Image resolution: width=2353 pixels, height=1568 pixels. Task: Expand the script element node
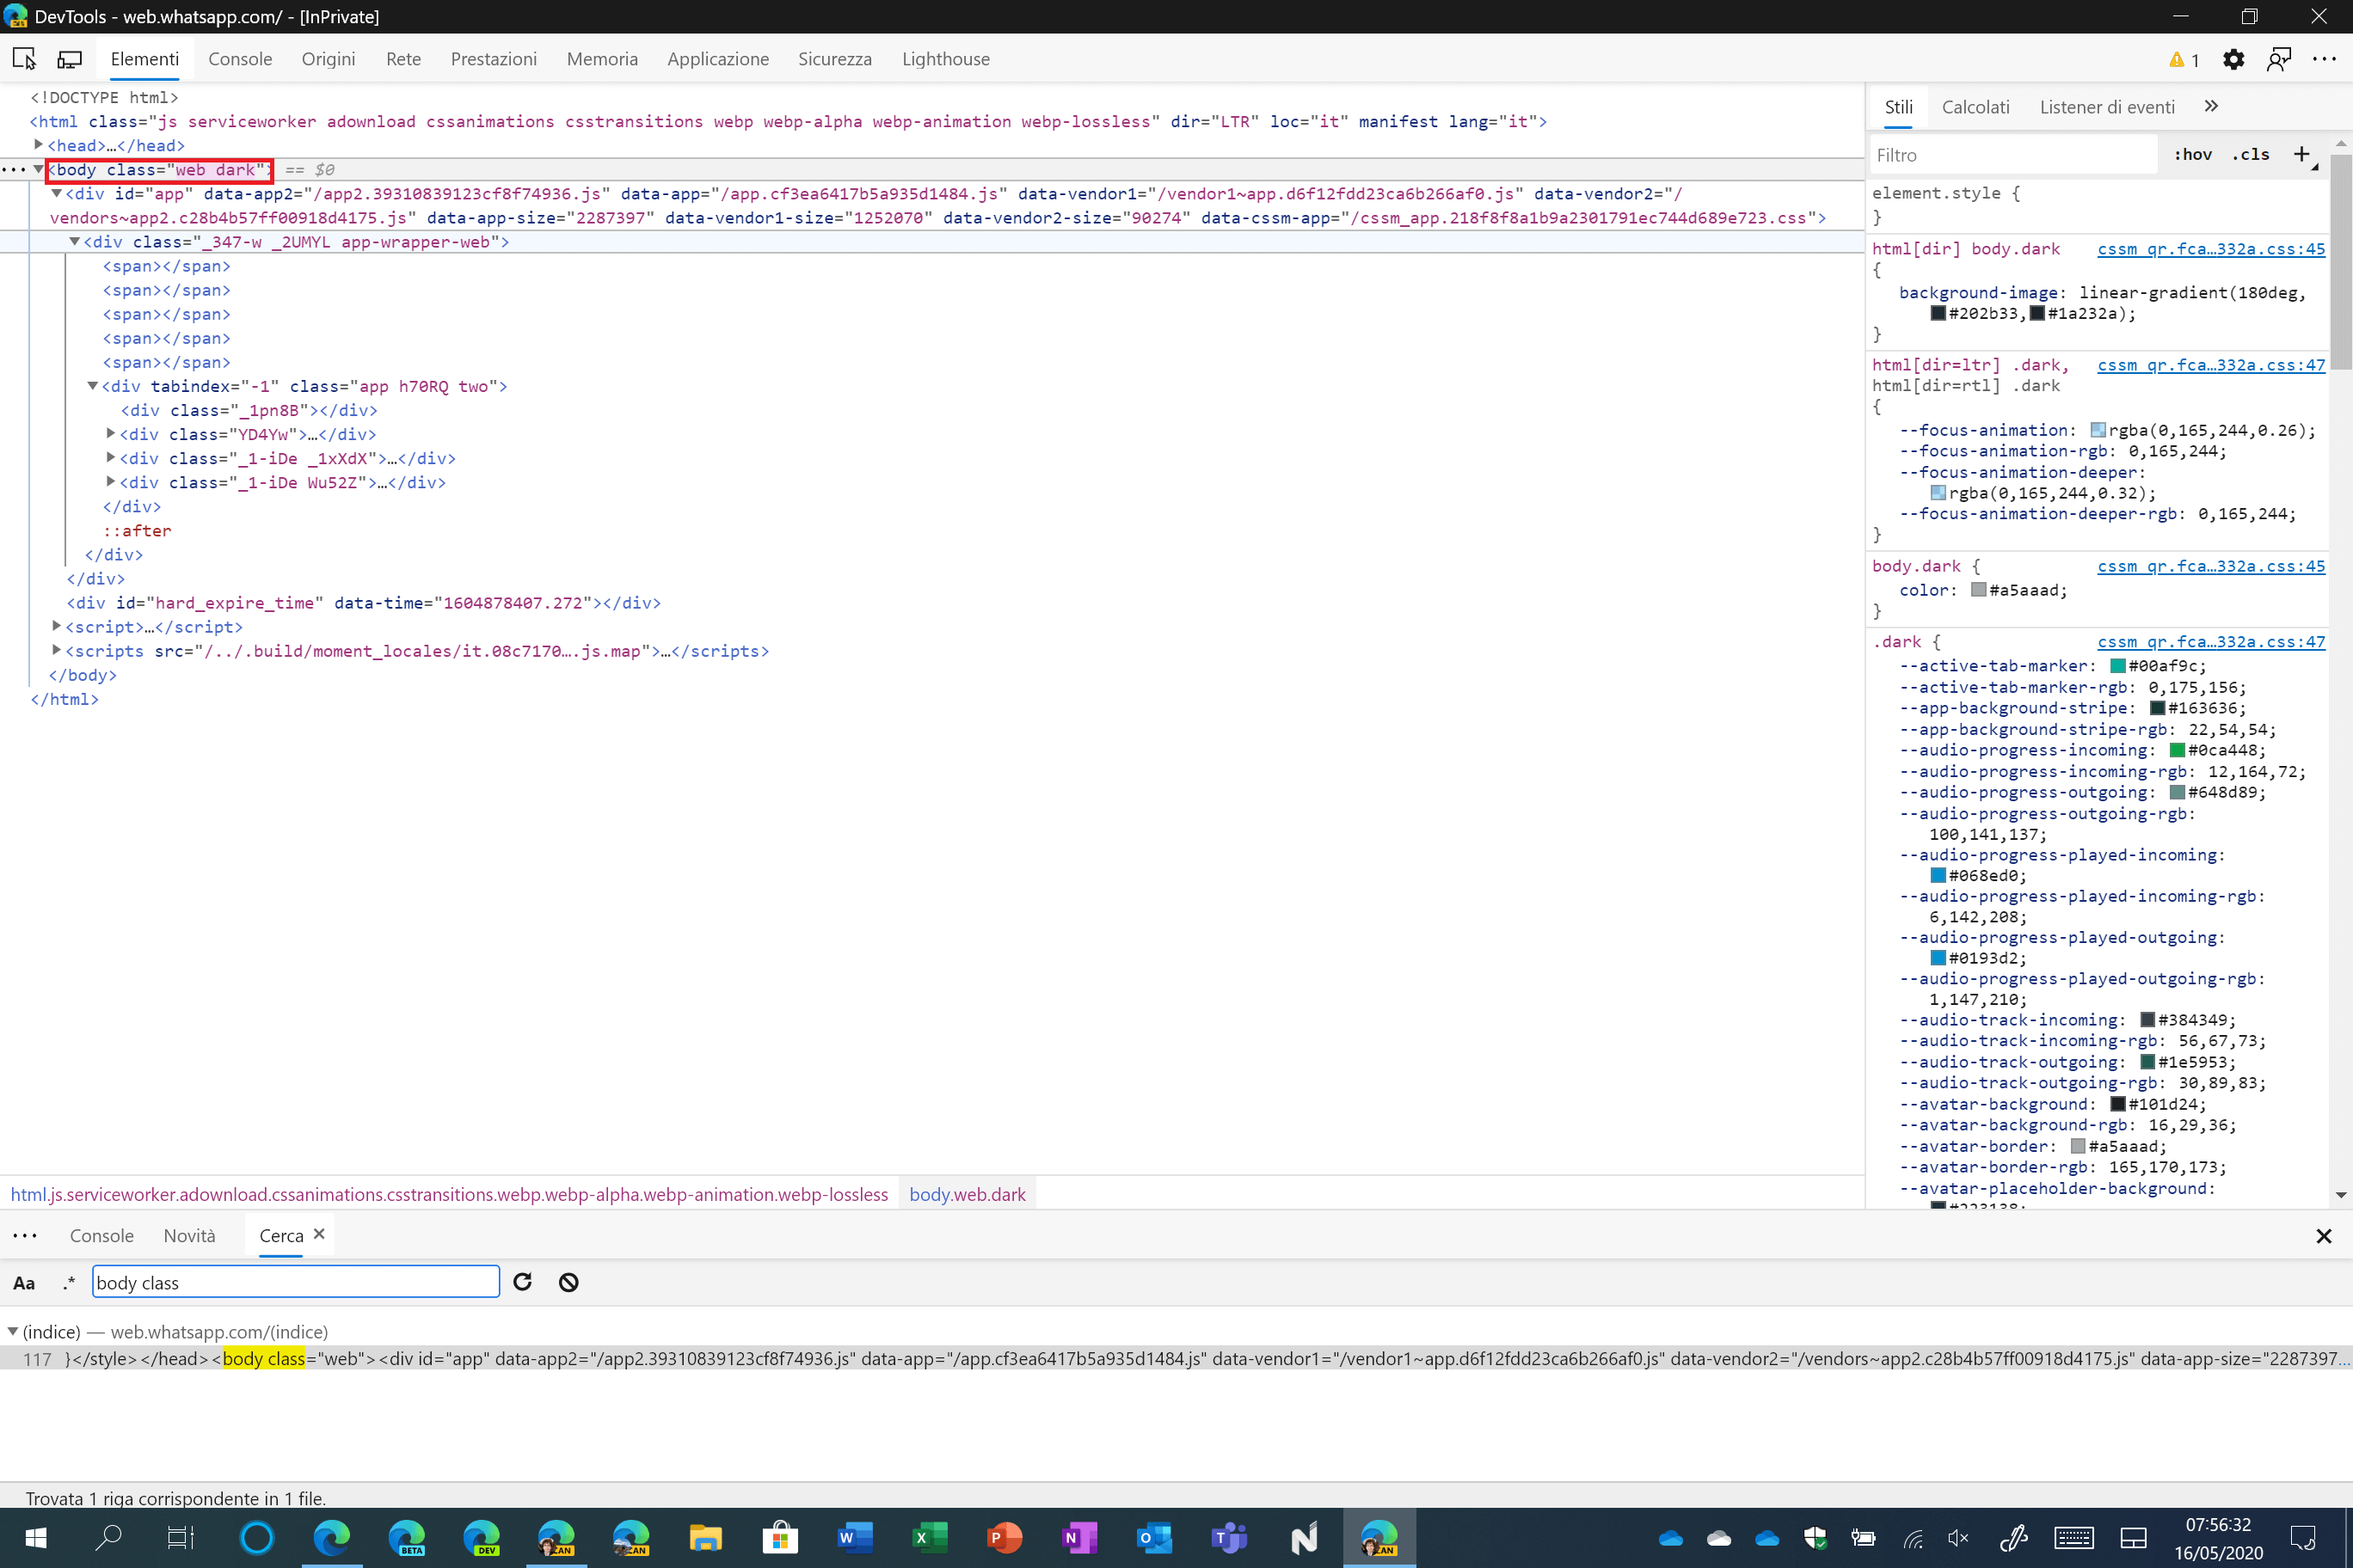57,626
